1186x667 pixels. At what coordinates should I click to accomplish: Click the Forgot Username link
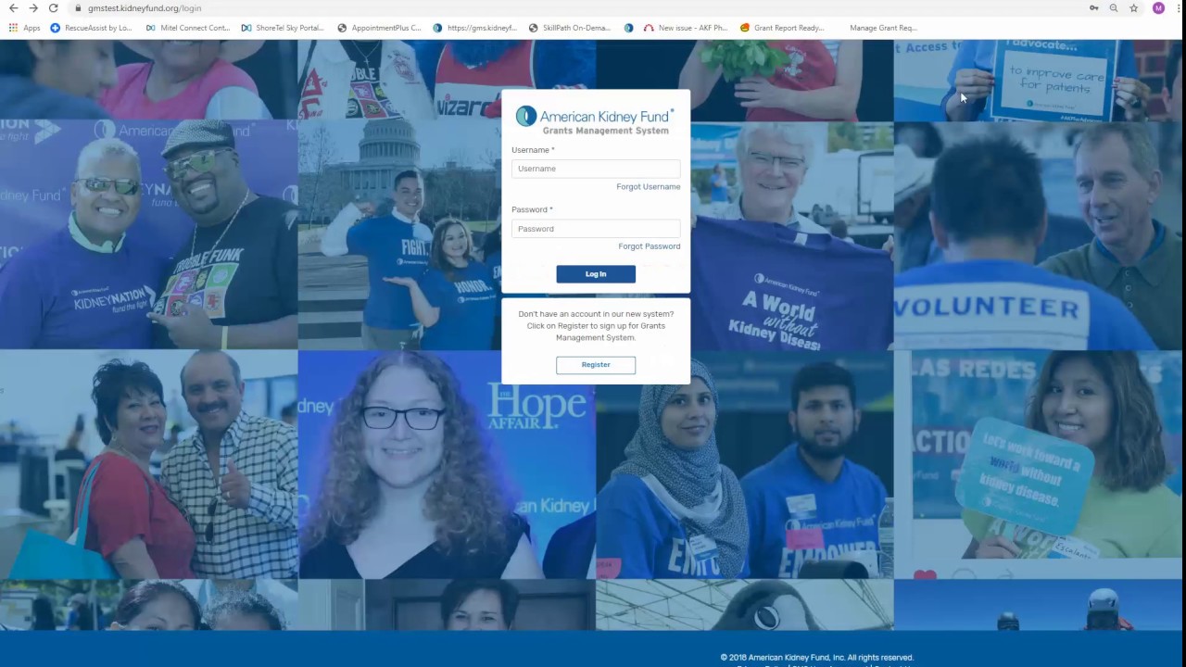649,187
